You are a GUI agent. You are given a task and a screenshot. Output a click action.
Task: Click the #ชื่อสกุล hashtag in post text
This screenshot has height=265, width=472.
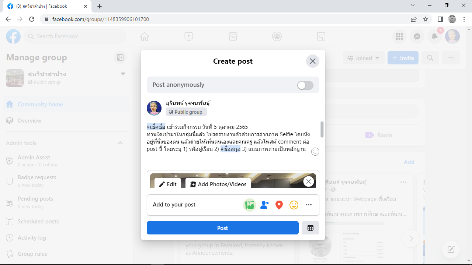point(230,149)
